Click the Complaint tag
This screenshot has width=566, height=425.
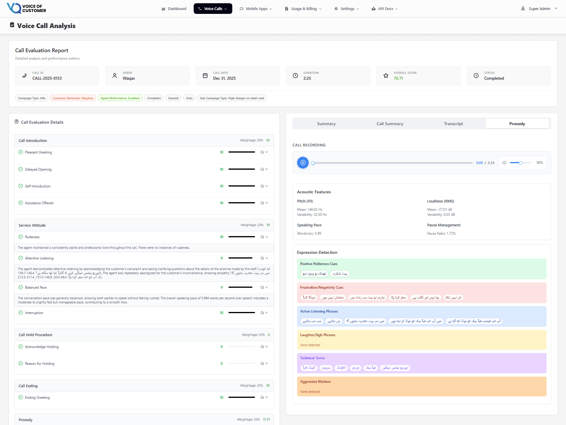coord(154,98)
